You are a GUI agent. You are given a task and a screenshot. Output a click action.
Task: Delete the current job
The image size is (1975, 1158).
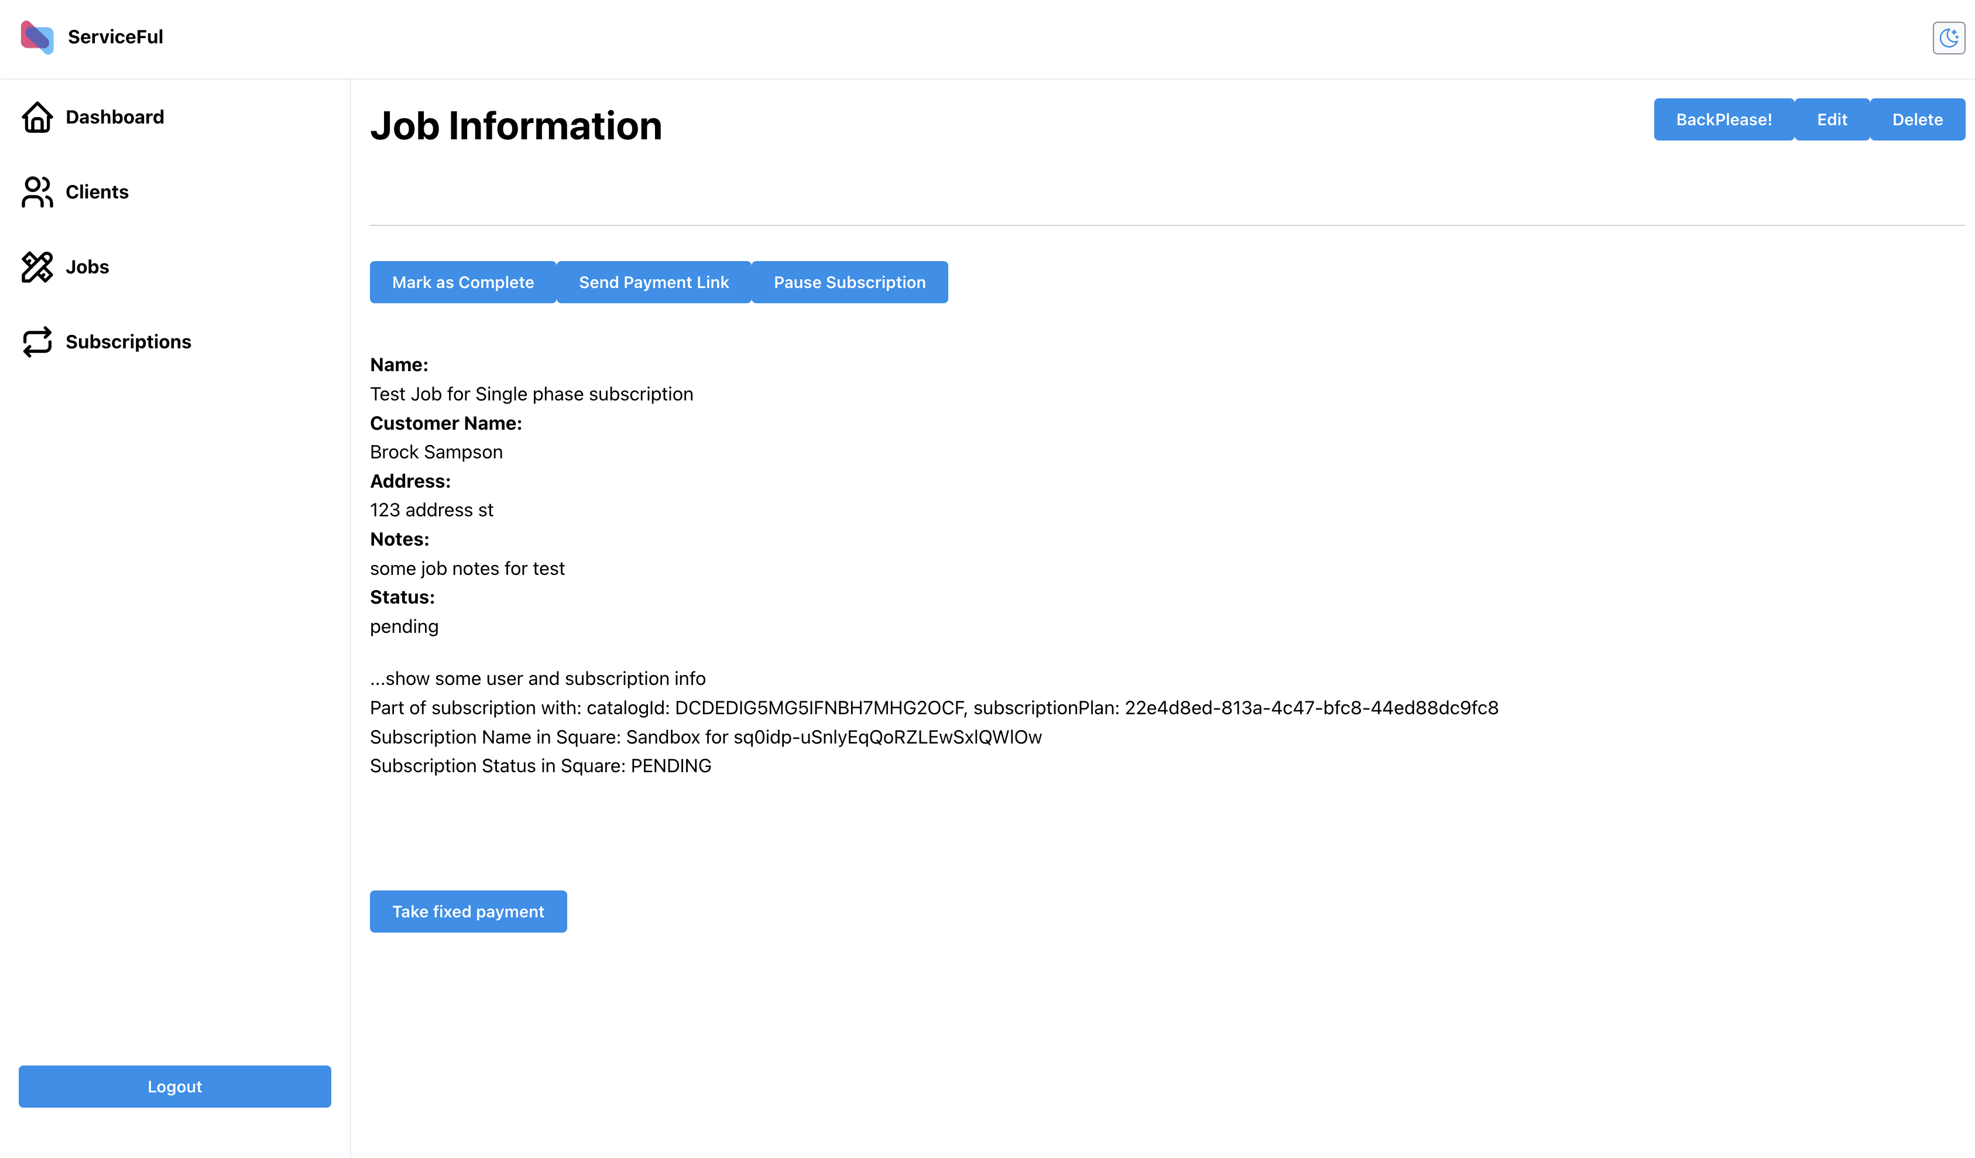(x=1917, y=120)
